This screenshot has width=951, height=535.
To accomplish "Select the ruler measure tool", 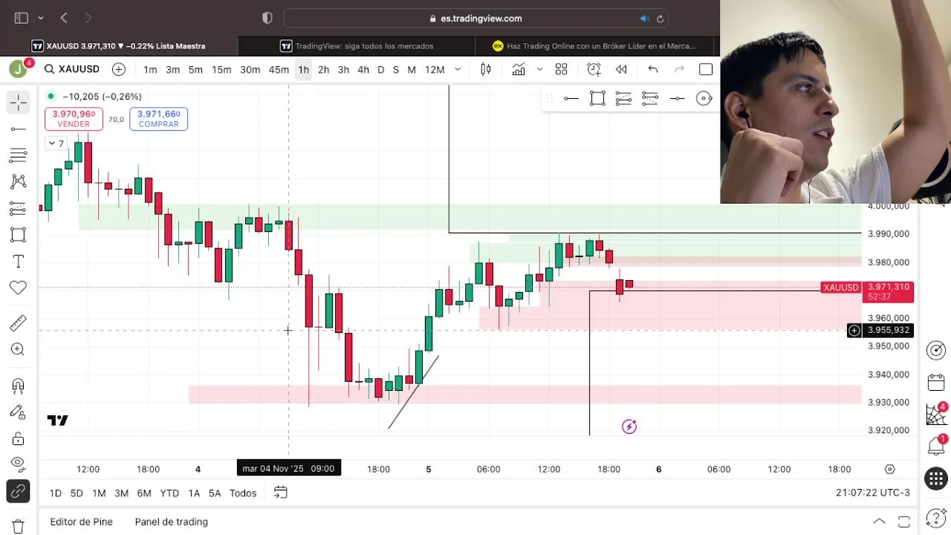I will click(x=19, y=323).
